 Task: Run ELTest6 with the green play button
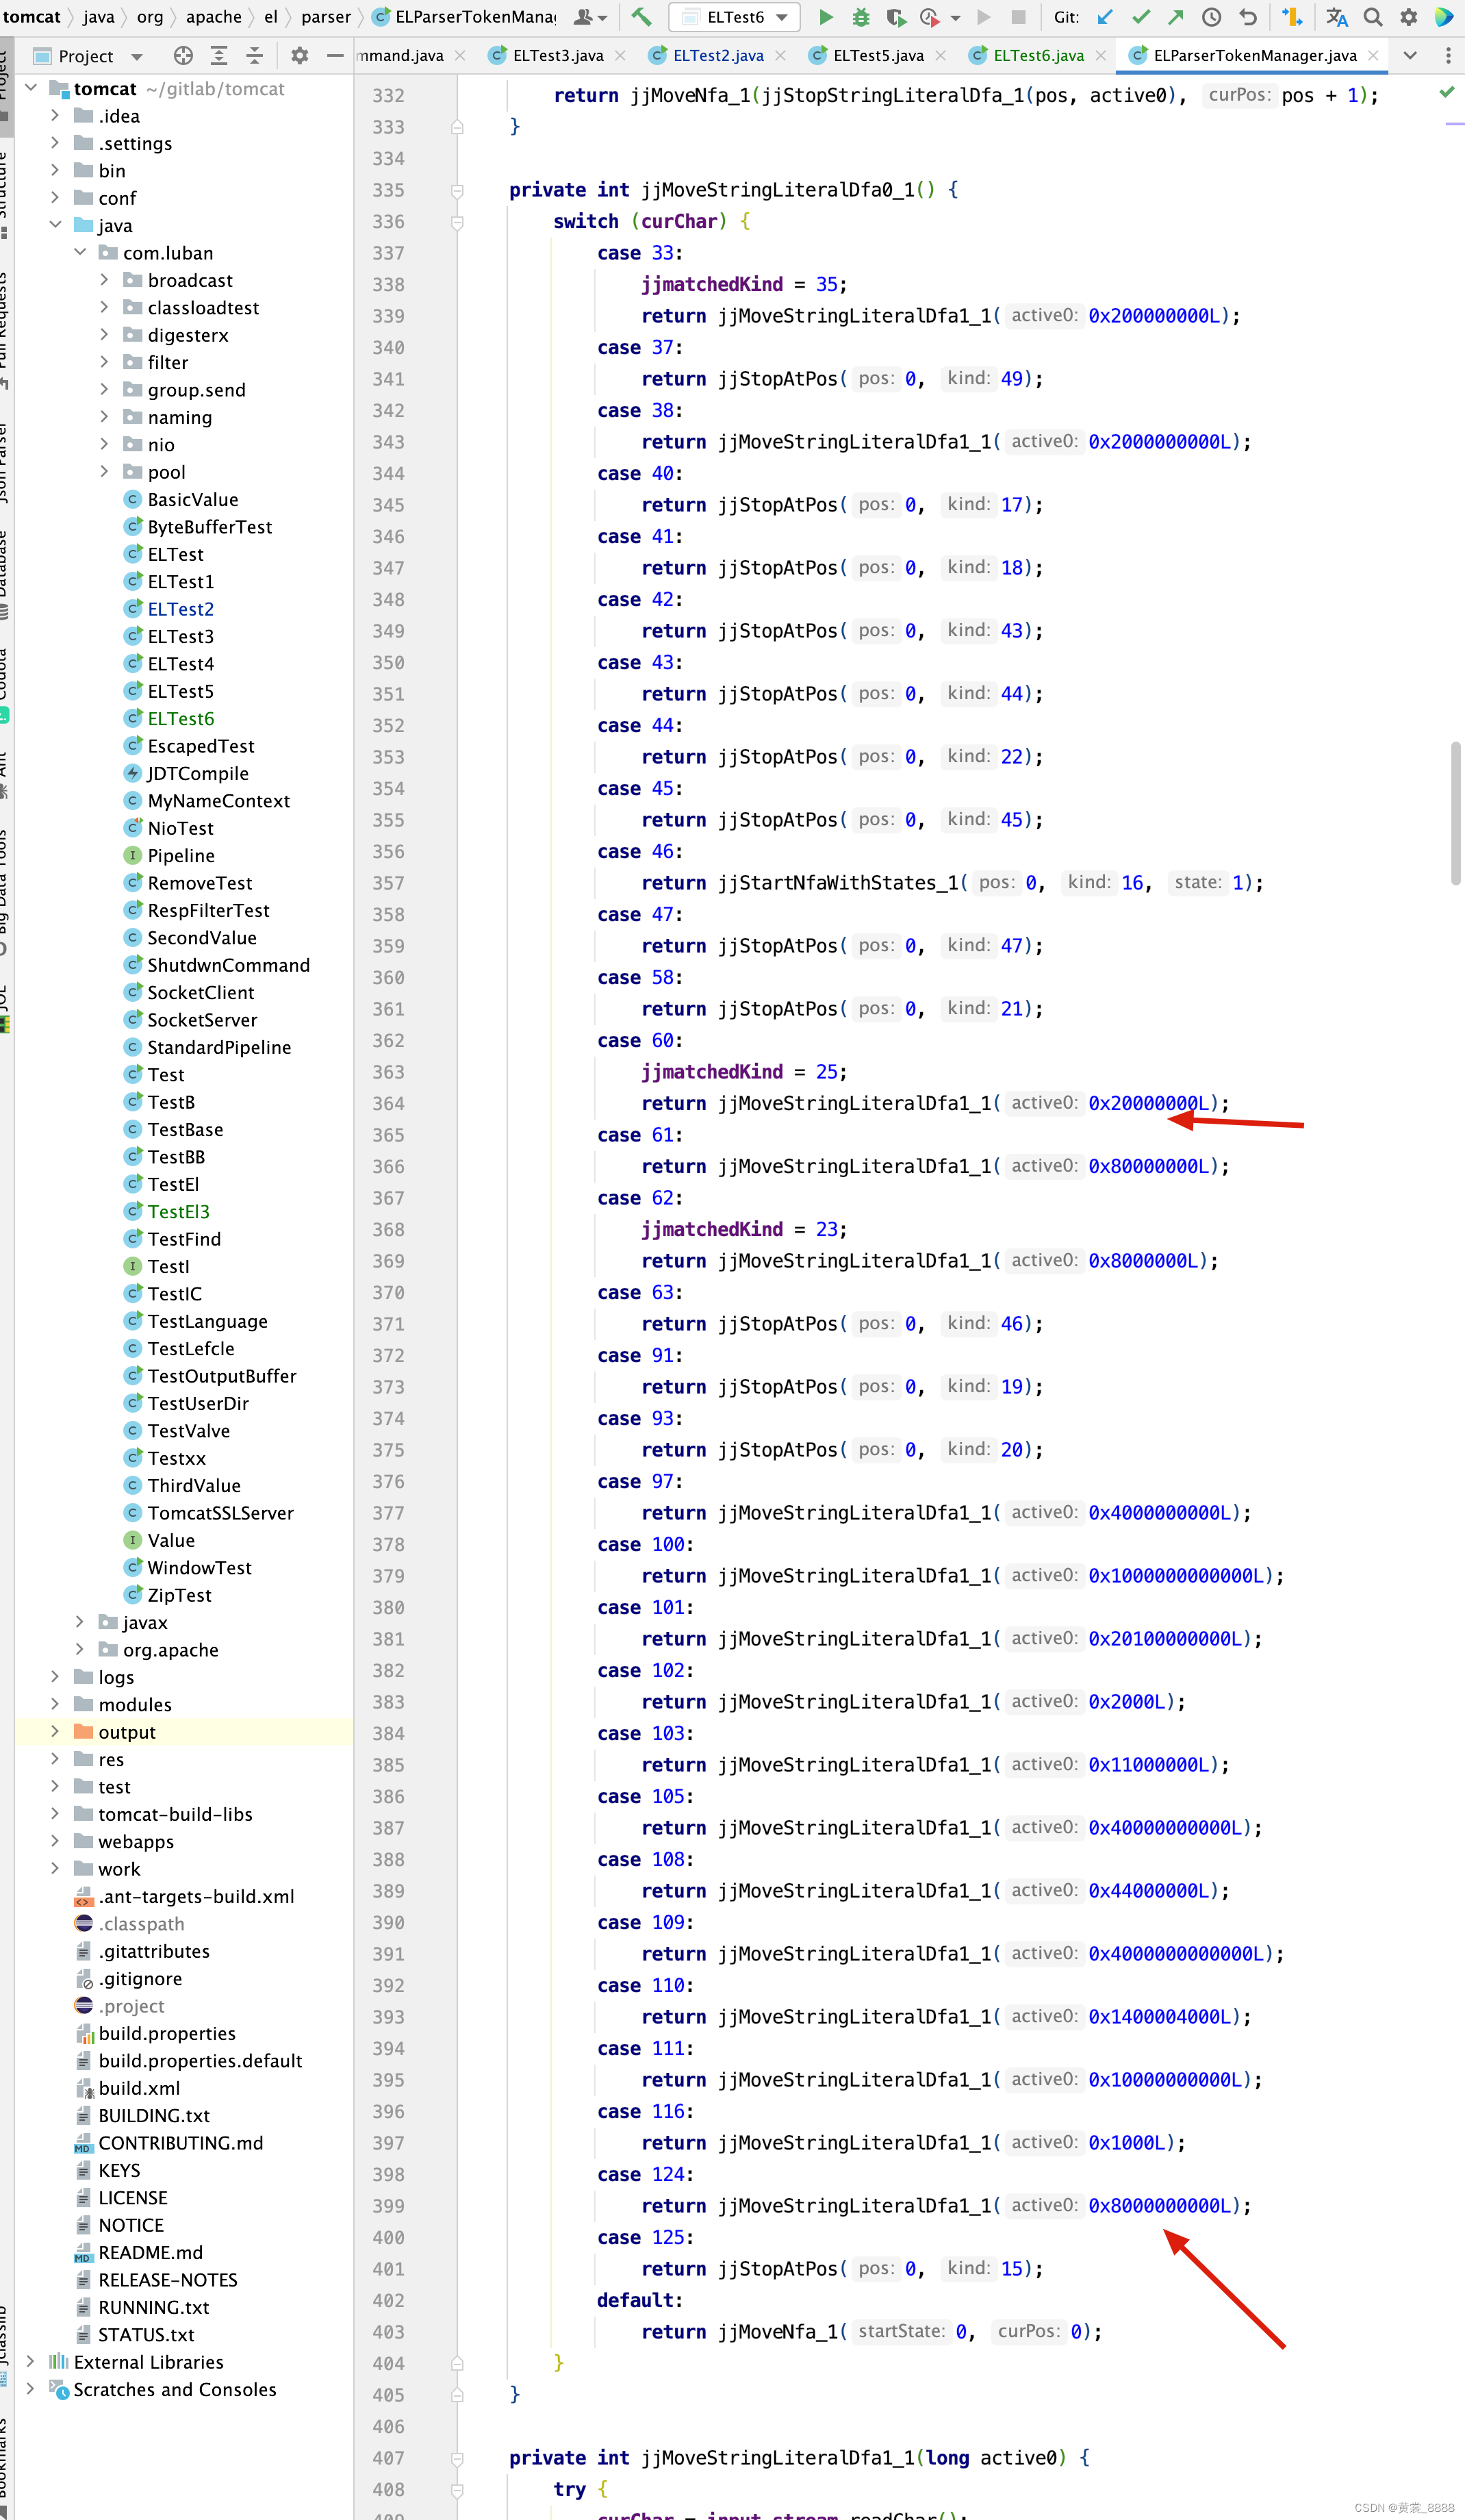[826, 17]
